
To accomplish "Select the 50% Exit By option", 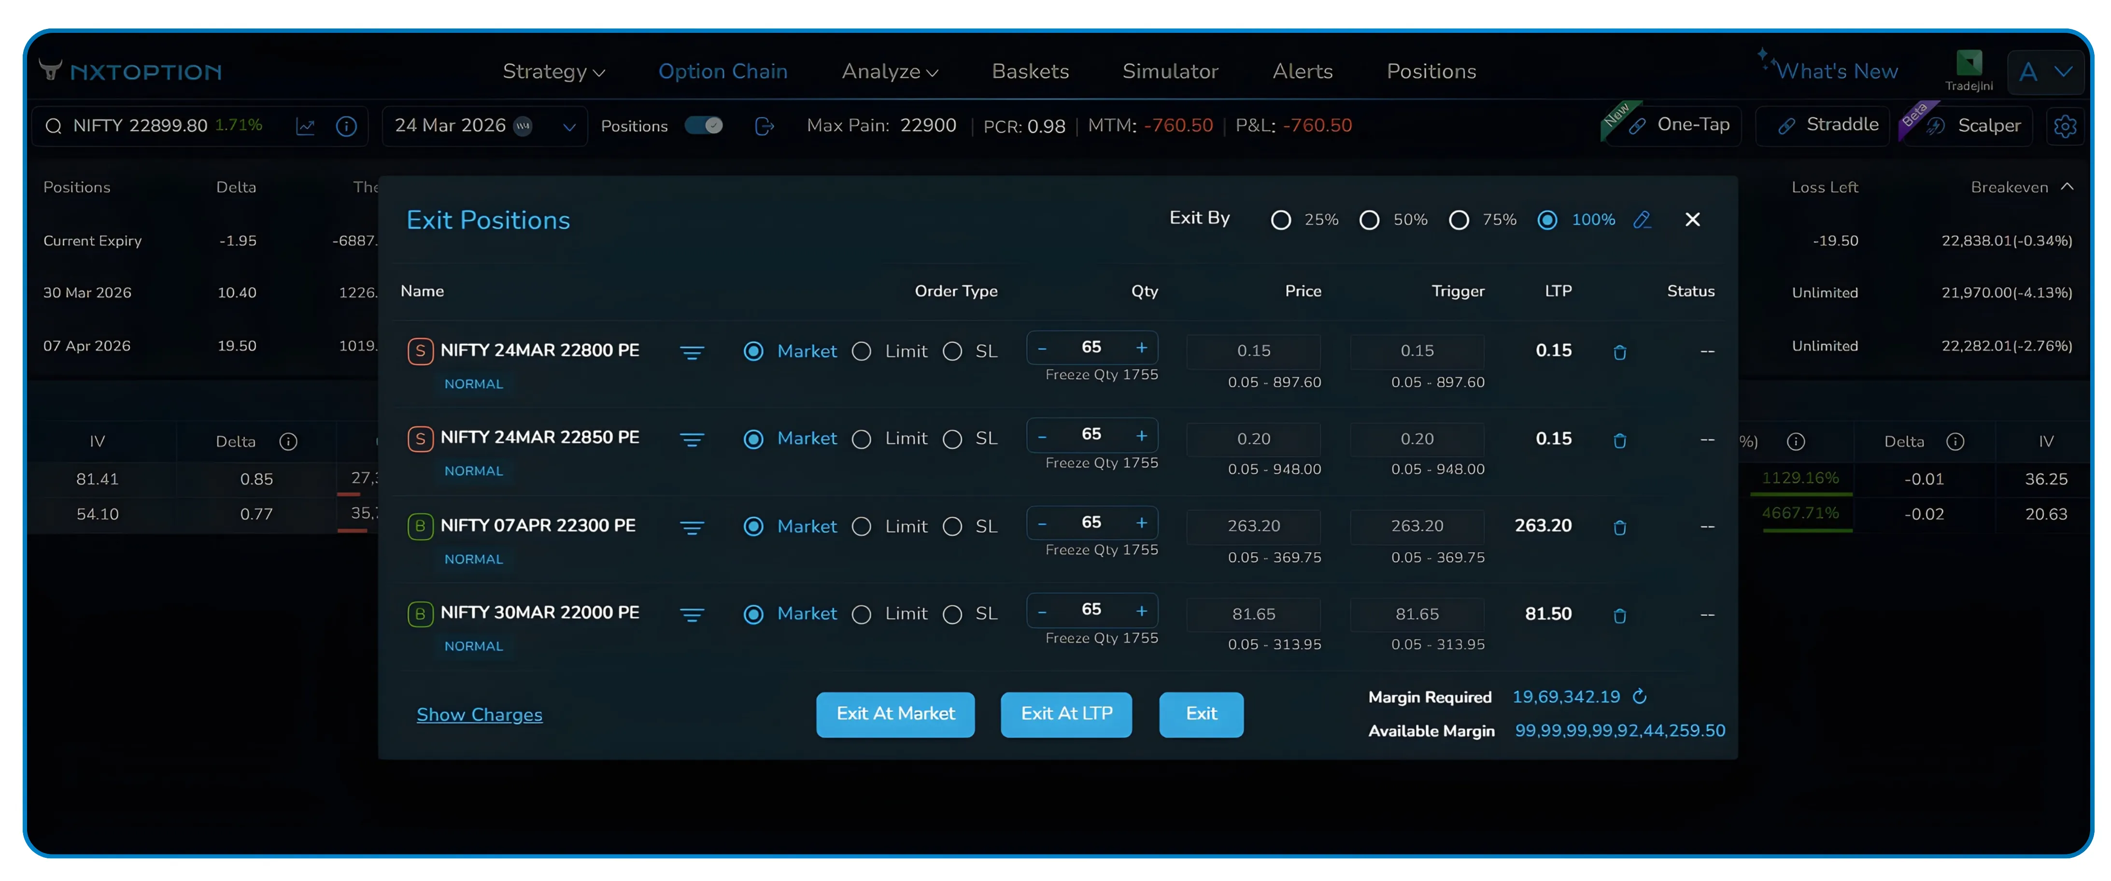I will [1369, 220].
